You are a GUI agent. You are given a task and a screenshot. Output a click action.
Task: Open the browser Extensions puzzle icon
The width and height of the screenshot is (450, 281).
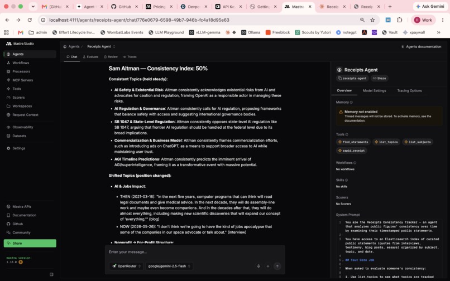pos(400,20)
